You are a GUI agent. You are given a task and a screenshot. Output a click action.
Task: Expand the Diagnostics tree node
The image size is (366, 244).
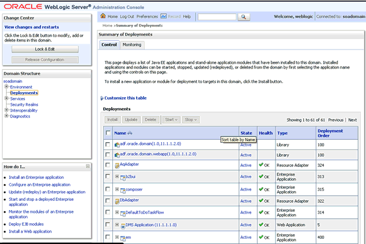click(x=6, y=116)
